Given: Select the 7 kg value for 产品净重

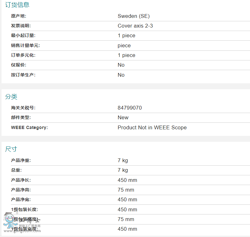Looking at the screenshot, I should coord(122,160).
